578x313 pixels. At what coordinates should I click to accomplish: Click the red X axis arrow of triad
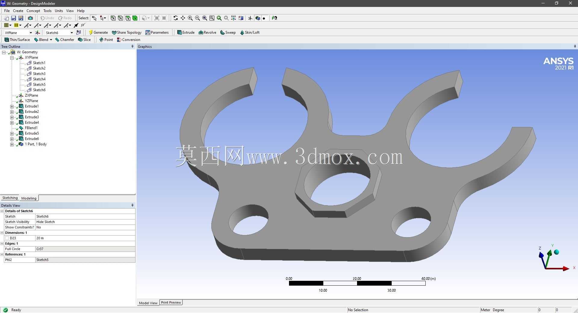click(x=566, y=268)
